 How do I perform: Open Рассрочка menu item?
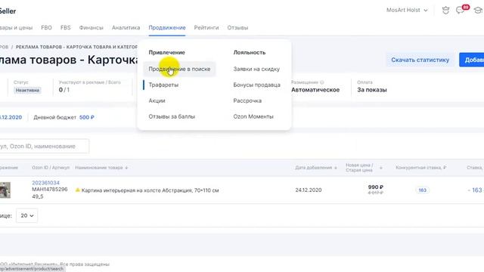pyautogui.click(x=247, y=100)
